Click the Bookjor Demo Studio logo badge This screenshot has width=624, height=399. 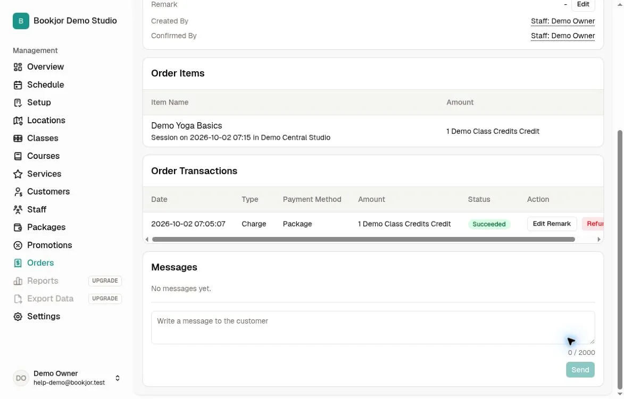(x=21, y=21)
